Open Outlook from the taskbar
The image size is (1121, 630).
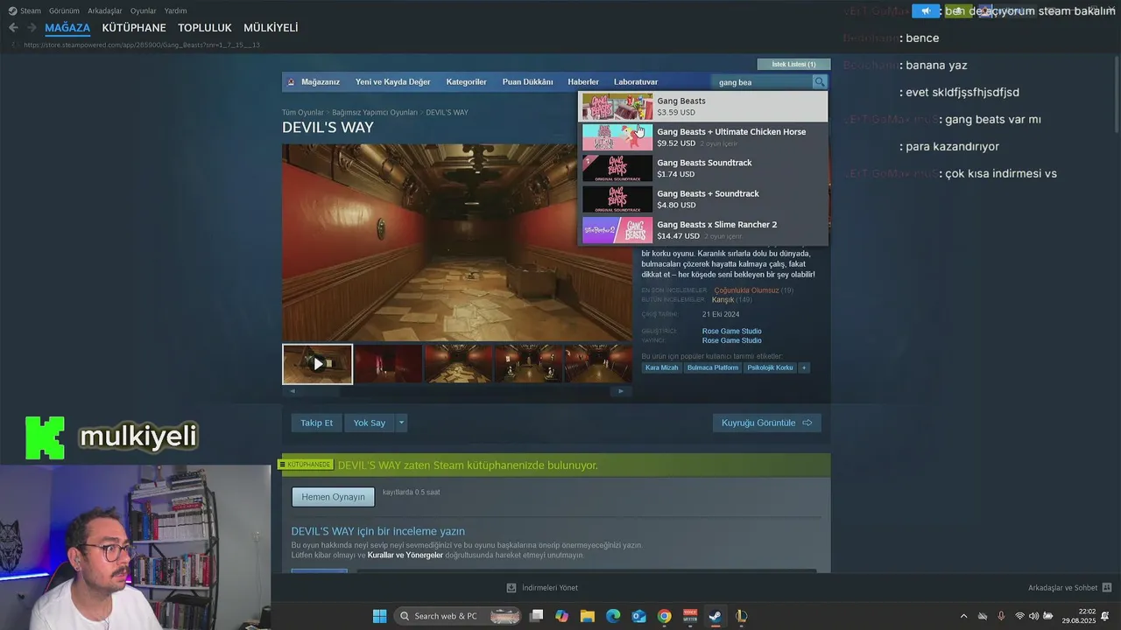tap(638, 616)
